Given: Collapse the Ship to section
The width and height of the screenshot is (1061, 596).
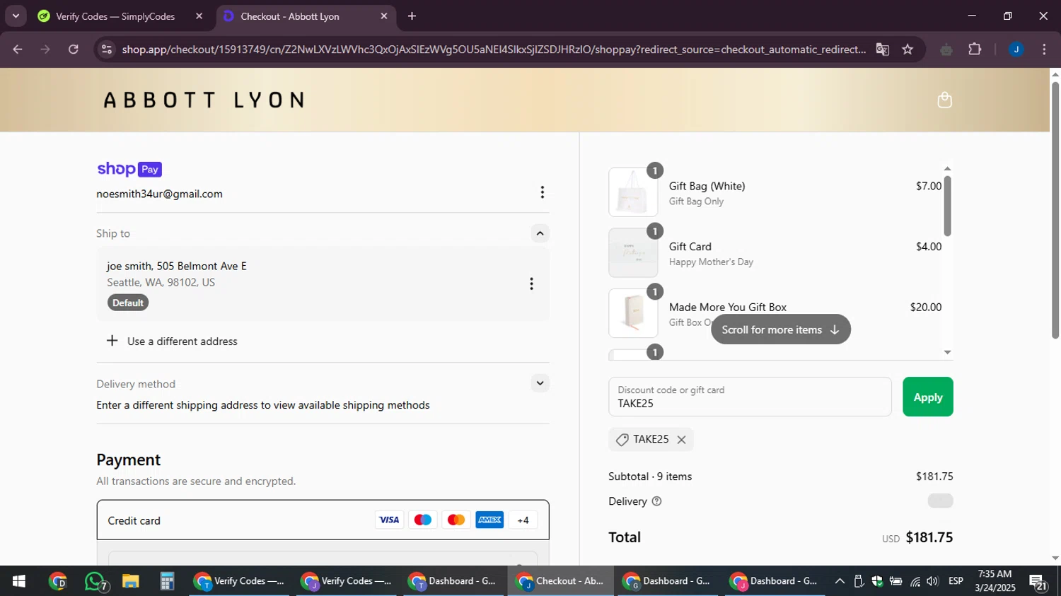Looking at the screenshot, I should point(540,233).
